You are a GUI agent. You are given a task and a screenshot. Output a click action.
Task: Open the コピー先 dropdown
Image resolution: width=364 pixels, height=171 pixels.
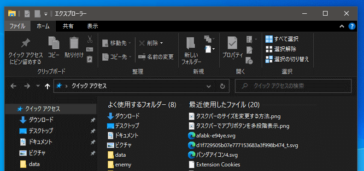pos(130,57)
